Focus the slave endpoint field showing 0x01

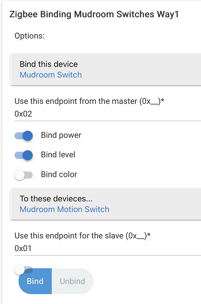click(105, 248)
